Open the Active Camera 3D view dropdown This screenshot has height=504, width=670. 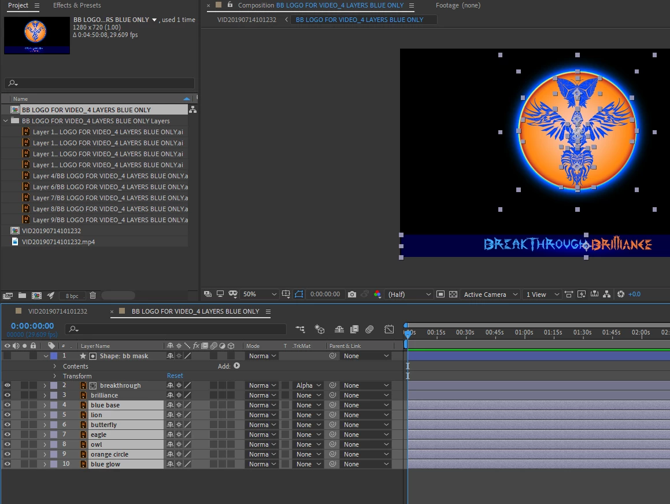click(490, 294)
